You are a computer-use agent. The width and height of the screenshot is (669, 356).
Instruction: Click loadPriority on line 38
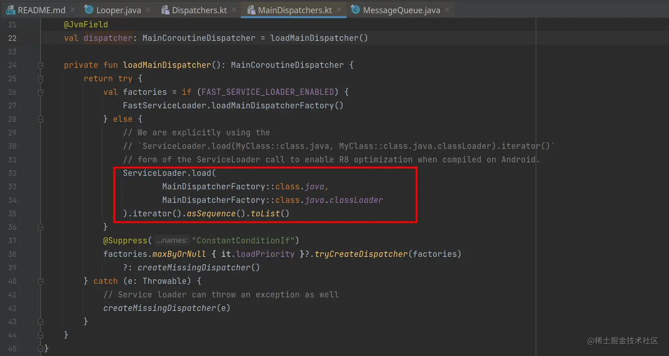265,254
